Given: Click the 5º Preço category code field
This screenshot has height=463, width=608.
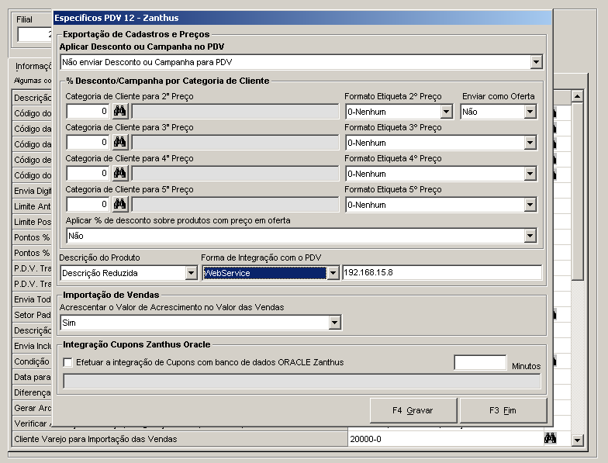Looking at the screenshot, I should point(88,205).
